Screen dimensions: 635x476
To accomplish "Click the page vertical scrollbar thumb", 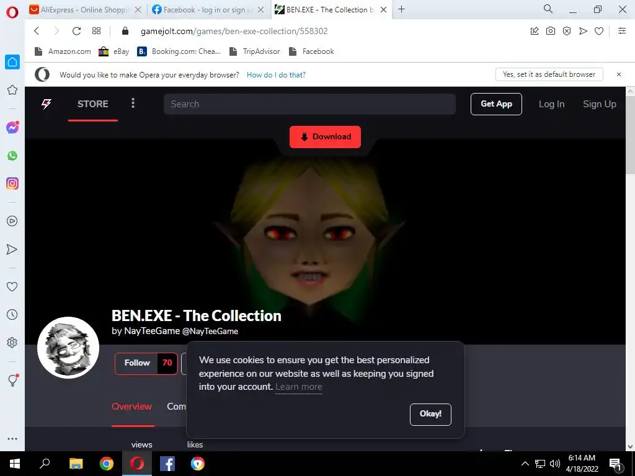I will point(631,134).
